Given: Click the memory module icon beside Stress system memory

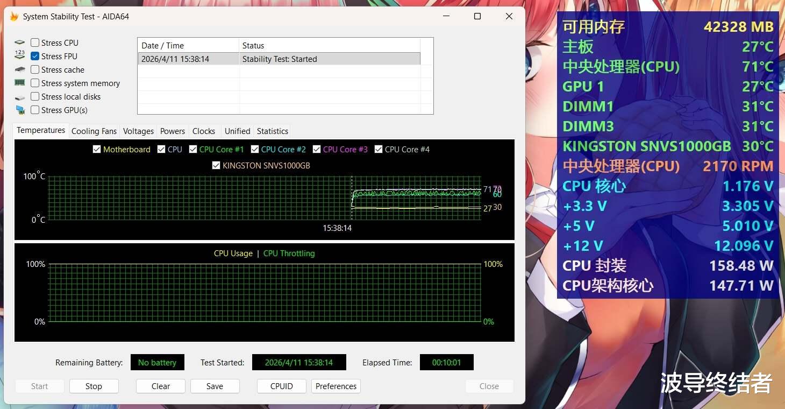Looking at the screenshot, I should point(20,83).
